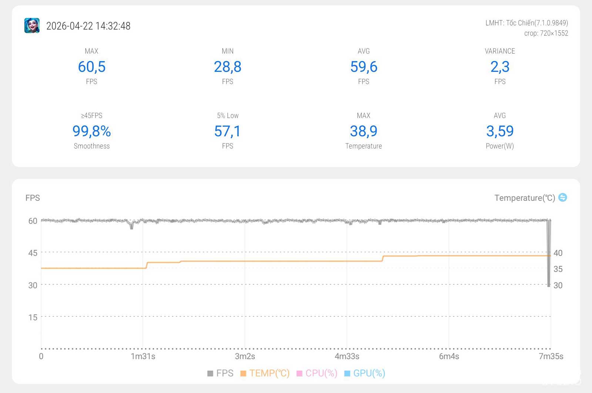Click the VARIANCE value 2,3
The width and height of the screenshot is (592, 393).
click(500, 67)
